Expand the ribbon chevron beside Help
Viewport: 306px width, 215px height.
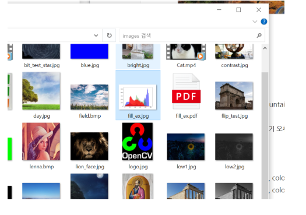[255, 22]
